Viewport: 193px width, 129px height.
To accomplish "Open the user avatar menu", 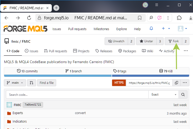I will [x=182, y=29].
